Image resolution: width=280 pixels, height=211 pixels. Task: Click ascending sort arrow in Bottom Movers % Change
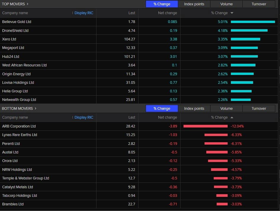point(232,117)
